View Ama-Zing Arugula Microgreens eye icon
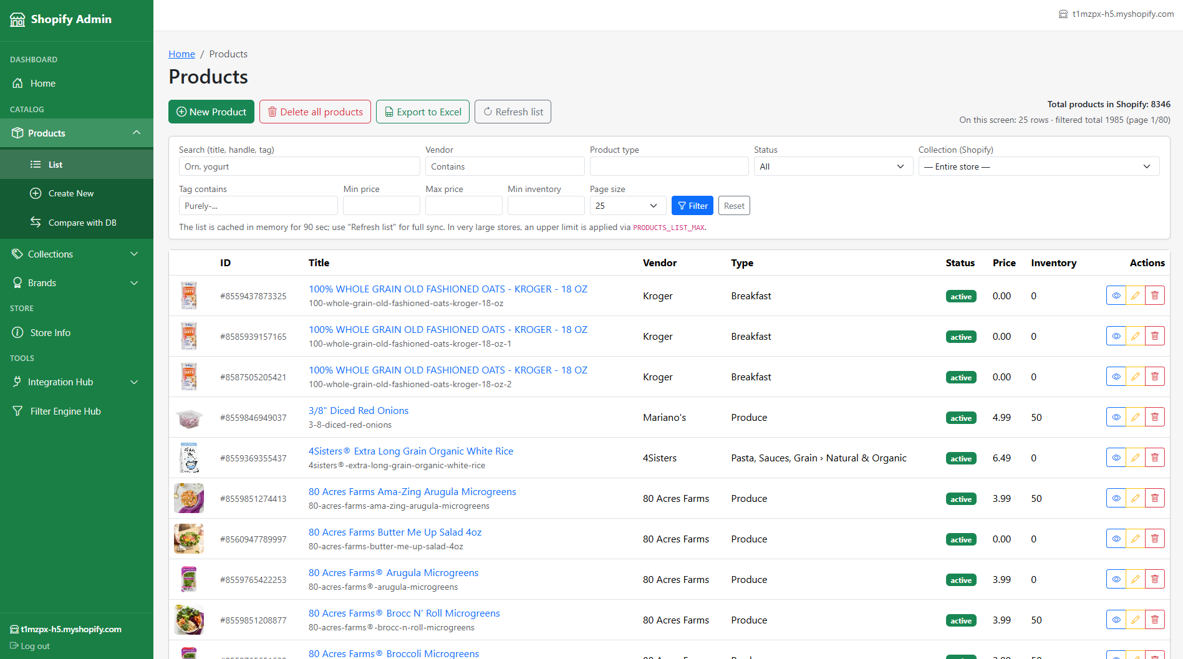Screen dimensions: 1183x659 click(1116, 498)
